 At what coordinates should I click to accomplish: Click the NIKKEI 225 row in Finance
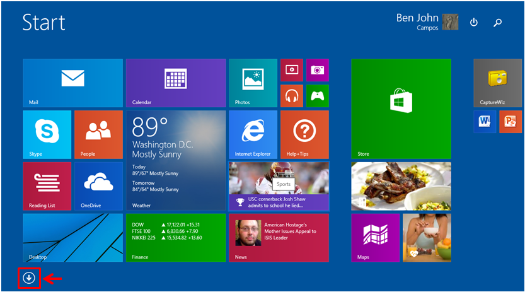tap(167, 238)
